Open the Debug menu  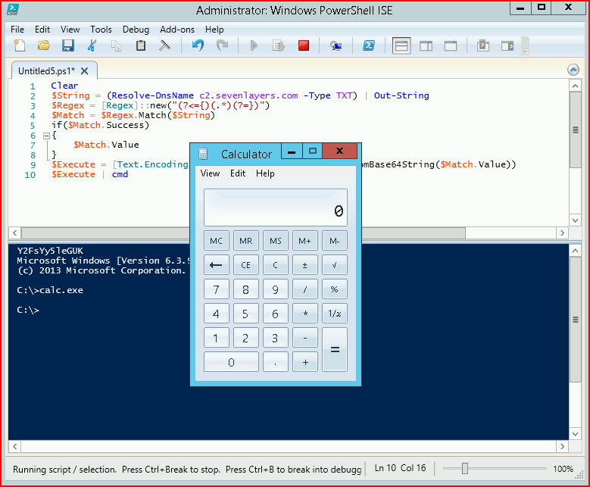136,30
